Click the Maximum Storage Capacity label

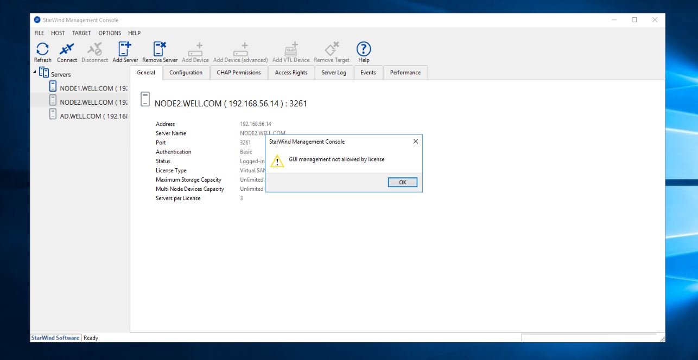point(188,180)
